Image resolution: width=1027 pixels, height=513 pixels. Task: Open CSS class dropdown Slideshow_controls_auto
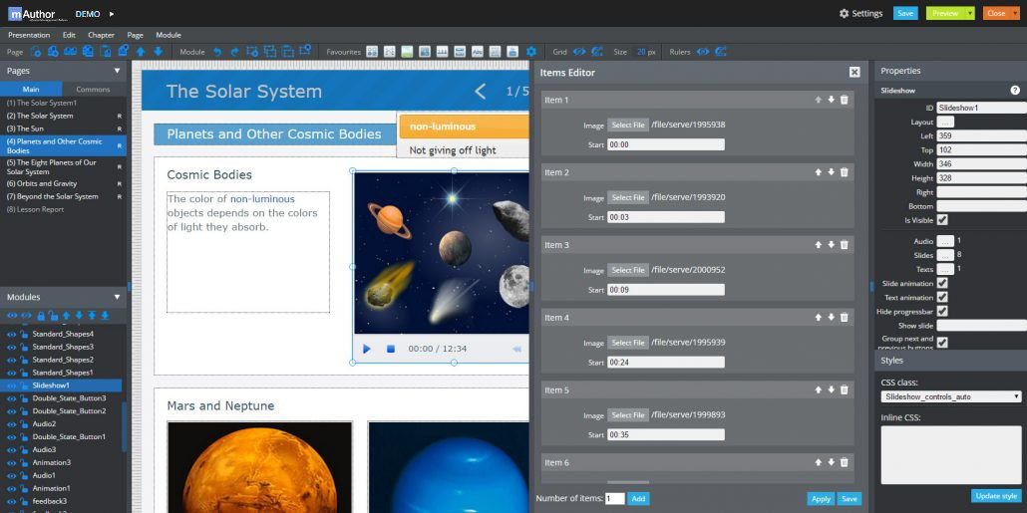click(x=951, y=396)
